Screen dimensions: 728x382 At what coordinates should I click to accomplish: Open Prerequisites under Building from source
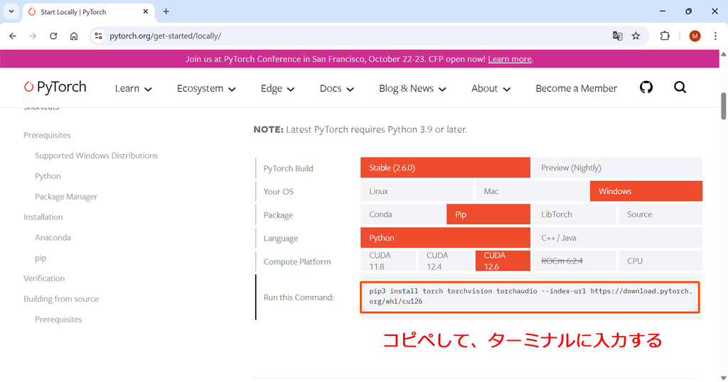58,320
